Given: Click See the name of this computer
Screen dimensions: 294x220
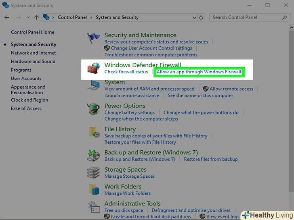Looking at the screenshot, I should coord(200,95).
